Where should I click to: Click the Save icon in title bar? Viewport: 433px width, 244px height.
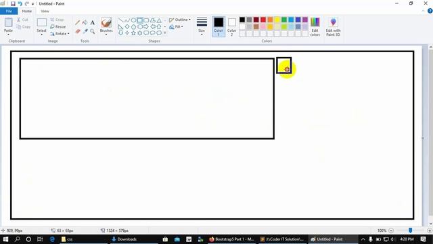pos(13,3)
